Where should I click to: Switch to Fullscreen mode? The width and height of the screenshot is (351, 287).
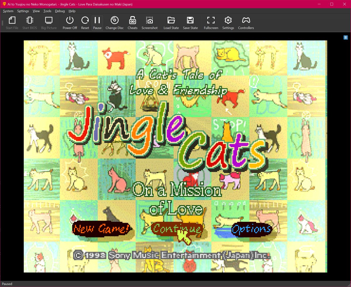[x=211, y=23]
